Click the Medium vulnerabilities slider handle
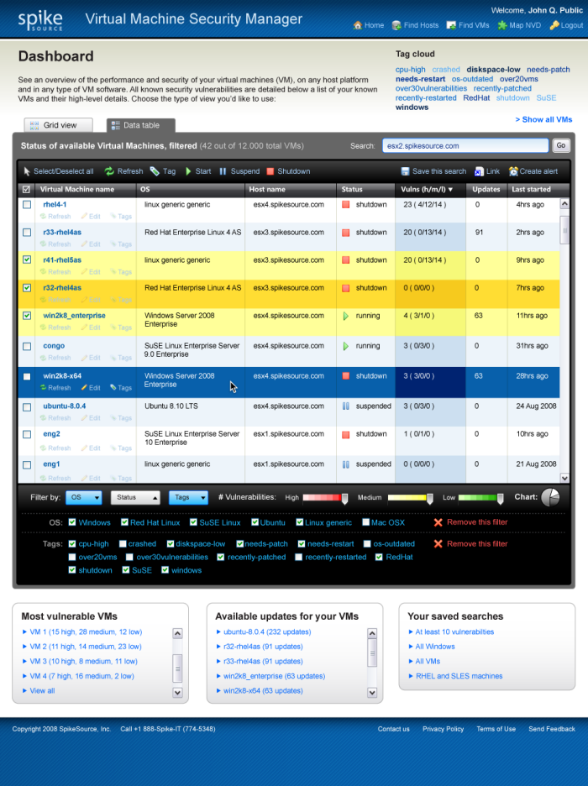588x786 pixels. (x=429, y=498)
